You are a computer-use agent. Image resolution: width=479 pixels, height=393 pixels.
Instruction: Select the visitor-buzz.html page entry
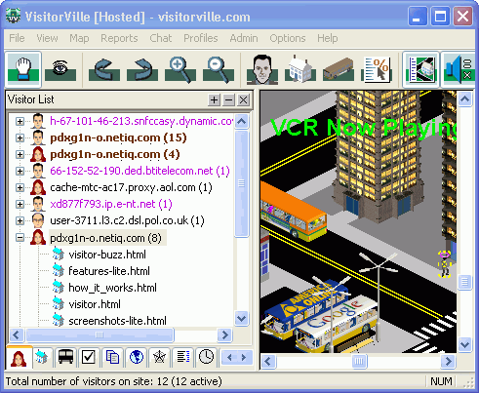pos(107,255)
